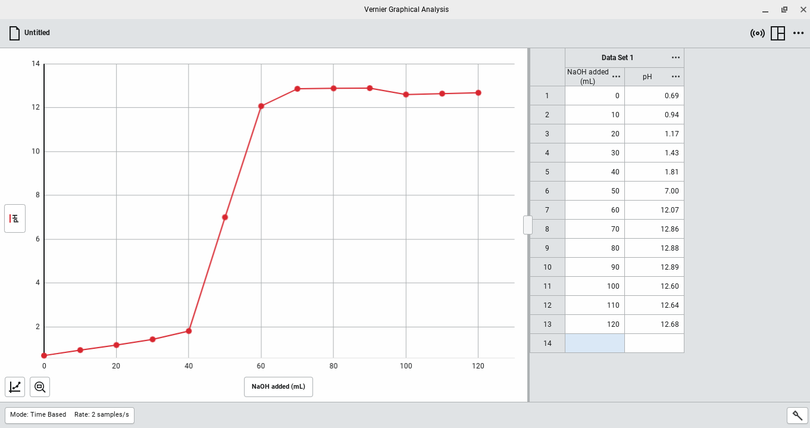810x428 pixels.
Task: Open the three-dot more options menu in the top toolbar
Action: 799,33
